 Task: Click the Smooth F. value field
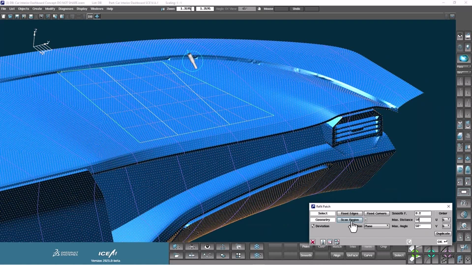pos(423,213)
